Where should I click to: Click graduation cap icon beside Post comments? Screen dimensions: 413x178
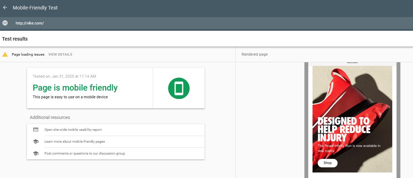(x=36, y=153)
